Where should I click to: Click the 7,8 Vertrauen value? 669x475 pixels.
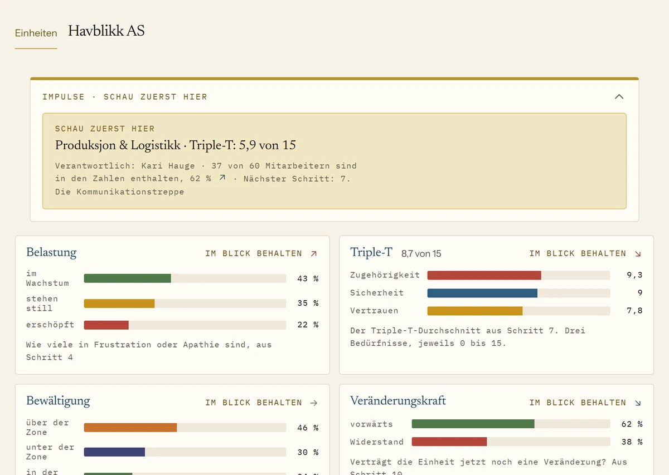click(x=634, y=311)
